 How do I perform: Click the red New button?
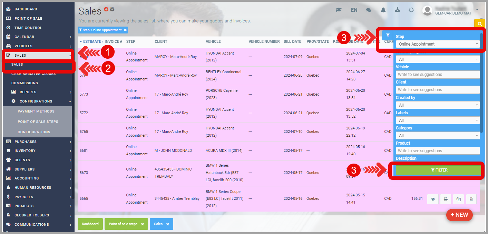(459, 215)
